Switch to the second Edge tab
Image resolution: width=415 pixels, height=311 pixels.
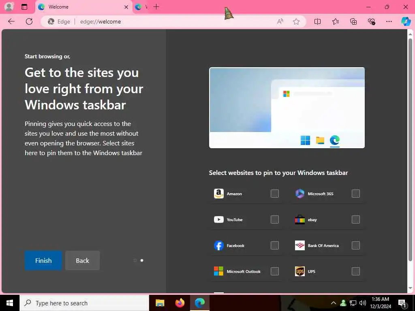point(141,7)
